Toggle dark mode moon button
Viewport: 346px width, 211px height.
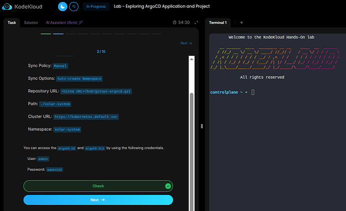point(63,7)
